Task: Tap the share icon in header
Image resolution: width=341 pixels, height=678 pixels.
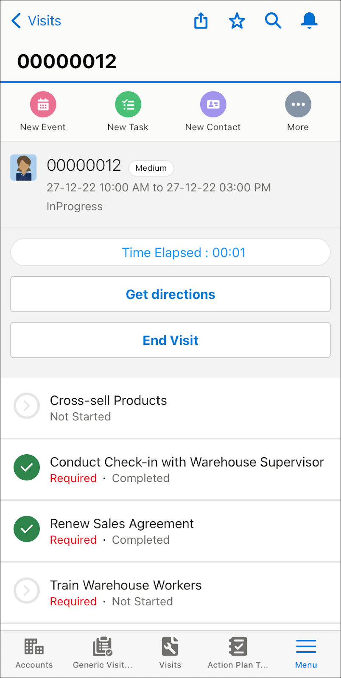Action: point(201,20)
